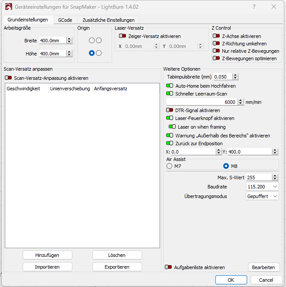Open the Zusätzliche Einstellungen tab

108,20
